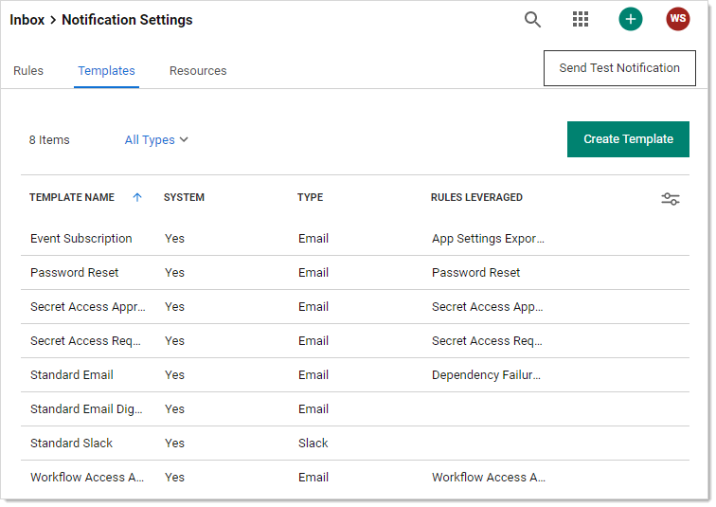Click Send Test Notification button
716x507 pixels.
(x=619, y=68)
